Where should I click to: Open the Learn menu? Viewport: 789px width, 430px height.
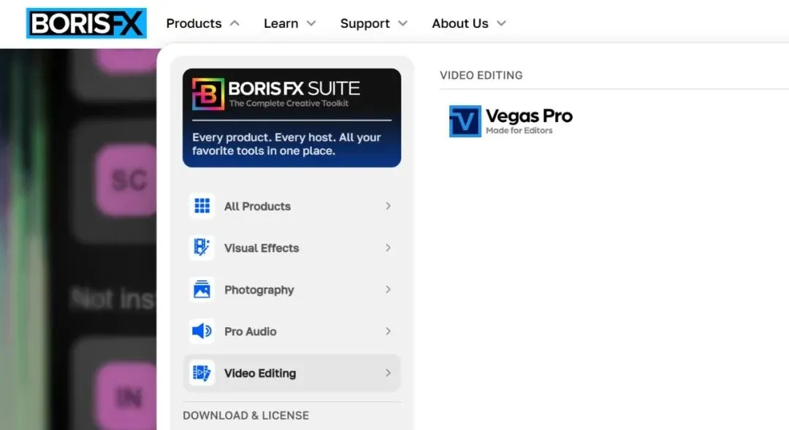pos(281,23)
